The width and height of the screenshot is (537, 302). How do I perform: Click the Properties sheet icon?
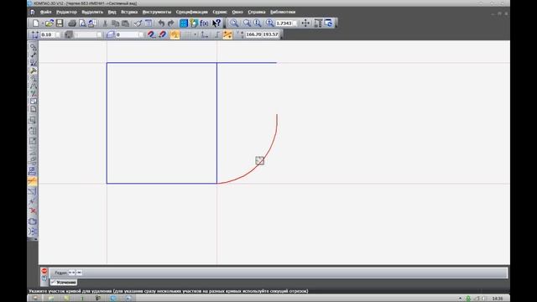tap(149, 23)
